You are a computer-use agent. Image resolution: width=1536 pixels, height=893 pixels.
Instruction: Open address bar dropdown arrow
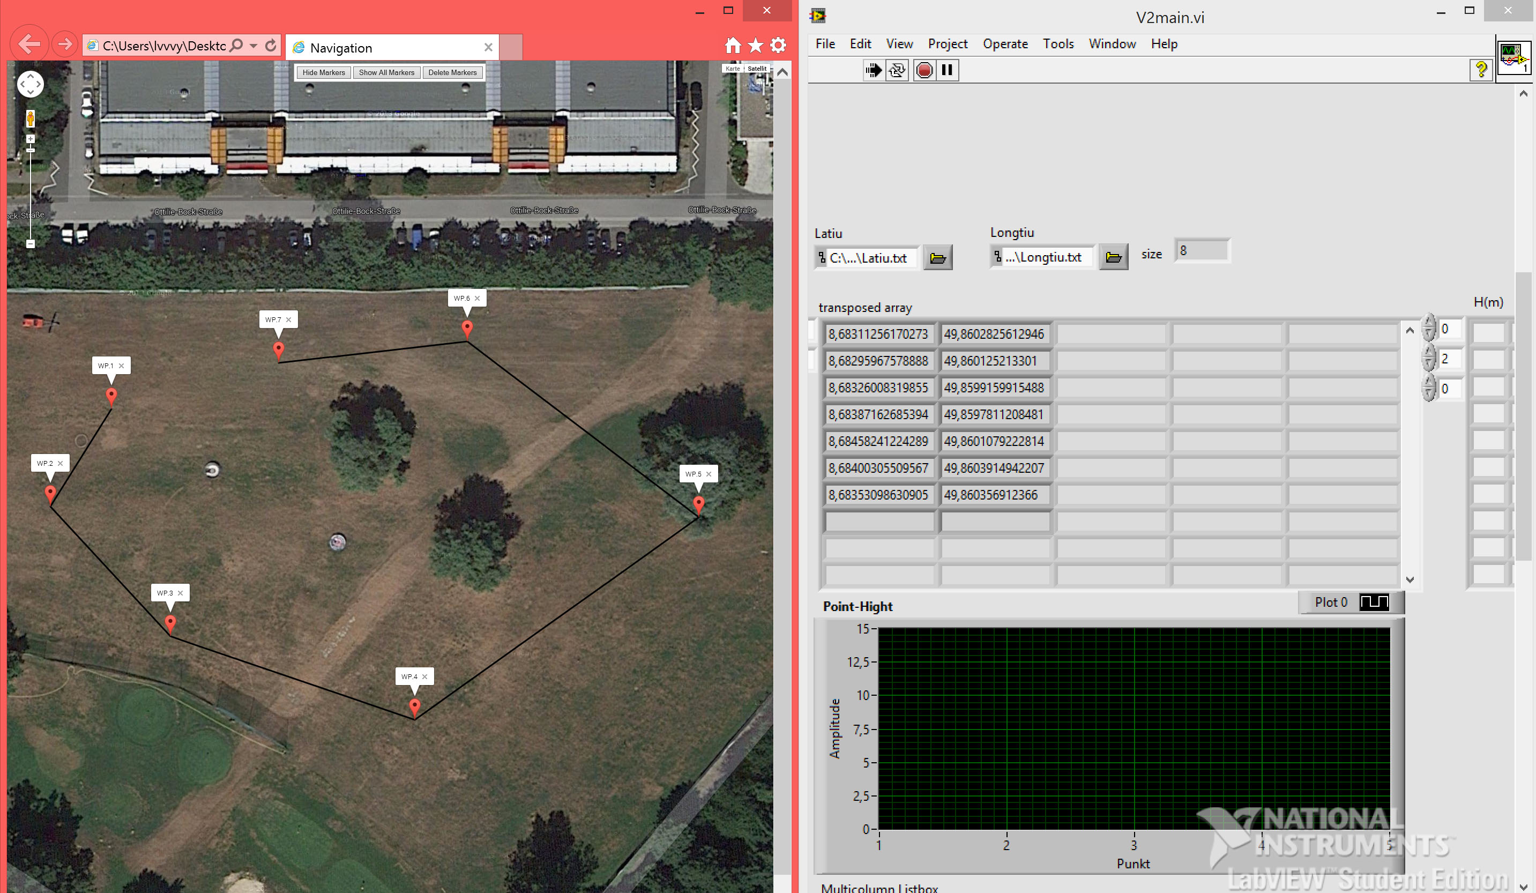pos(253,46)
